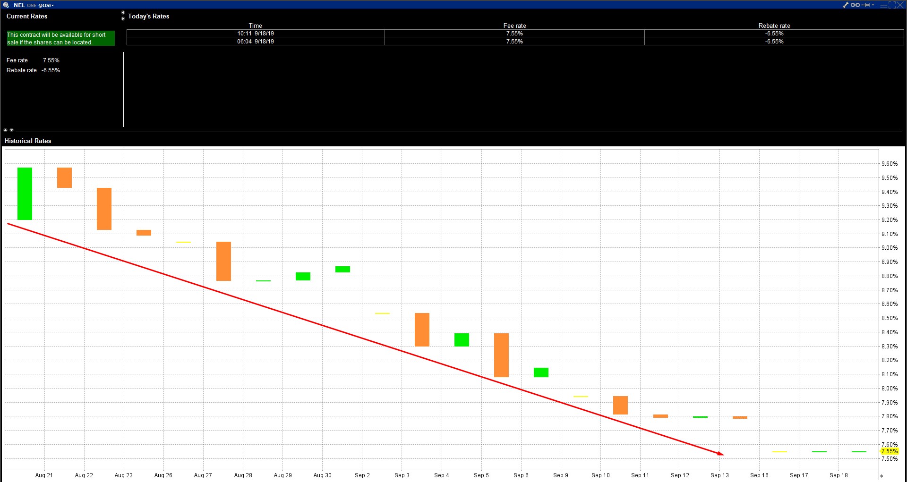Screen dimensions: 907x482
Task: Click the down arrow above Historical Rates
Action: tap(11, 130)
